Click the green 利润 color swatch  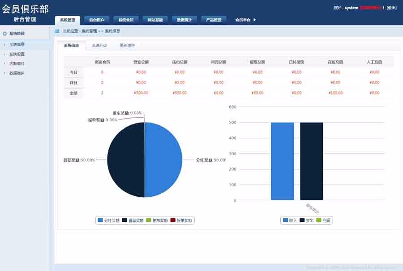click(x=318, y=220)
